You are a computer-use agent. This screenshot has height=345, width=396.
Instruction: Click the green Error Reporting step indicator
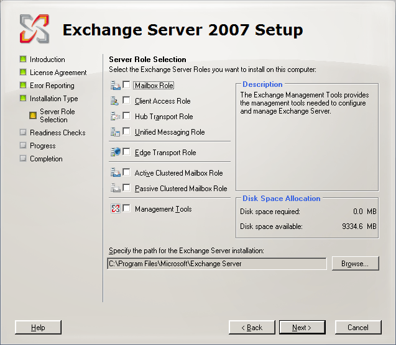tap(23, 85)
